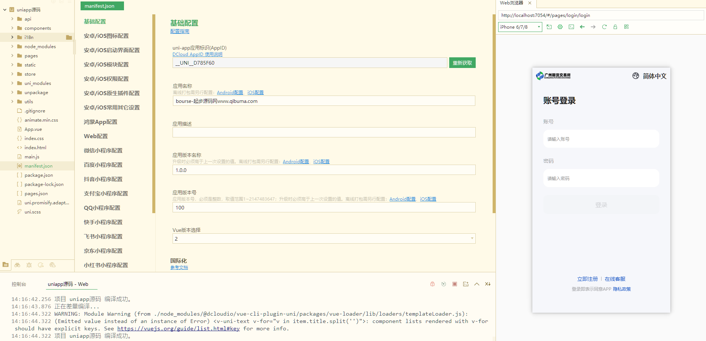Open the Vue version selection dropdown
The height and width of the screenshot is (341, 706).
tap(324, 239)
